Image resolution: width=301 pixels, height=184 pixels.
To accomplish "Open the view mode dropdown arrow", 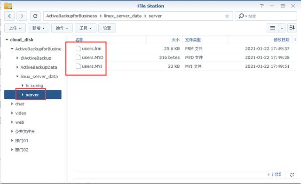I will click(x=282, y=28).
